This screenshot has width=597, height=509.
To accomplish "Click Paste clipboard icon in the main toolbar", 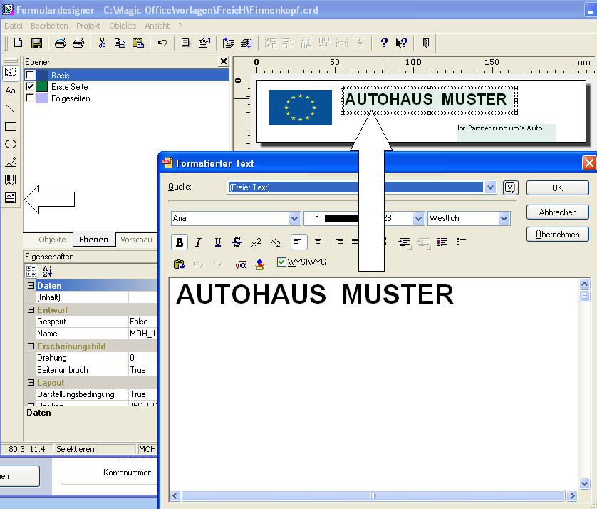I will click(x=137, y=43).
